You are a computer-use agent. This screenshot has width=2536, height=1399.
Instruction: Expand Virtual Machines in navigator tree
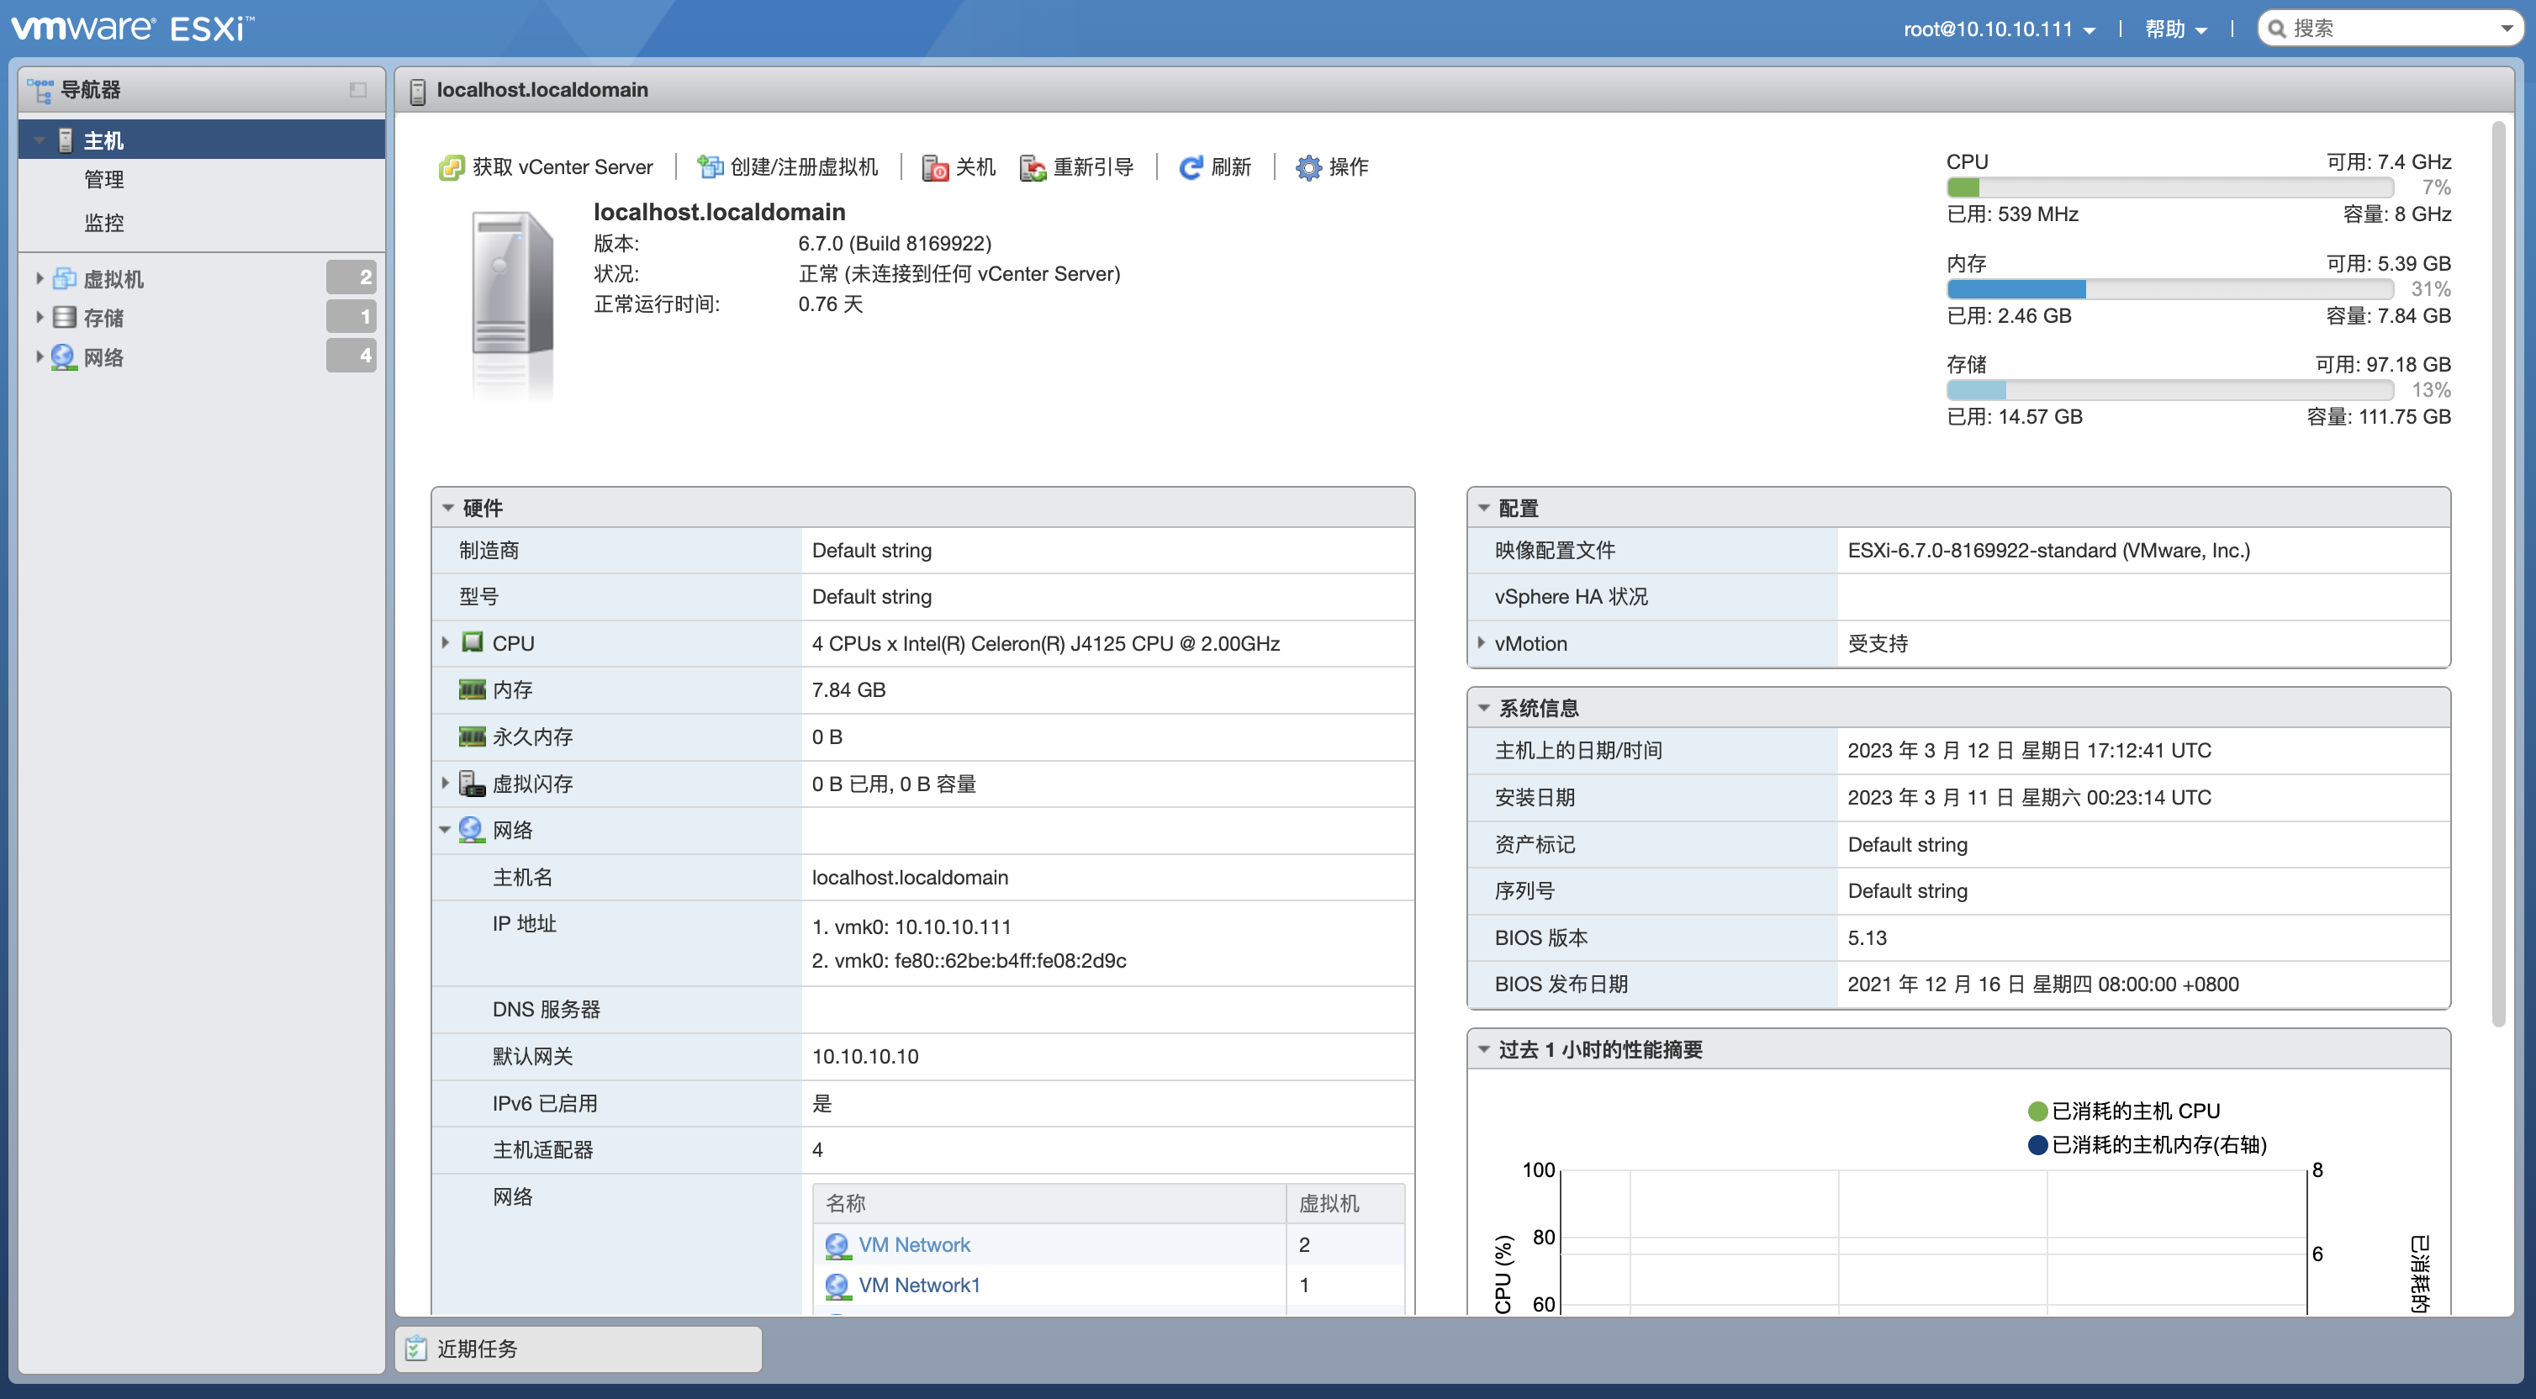pos(40,278)
